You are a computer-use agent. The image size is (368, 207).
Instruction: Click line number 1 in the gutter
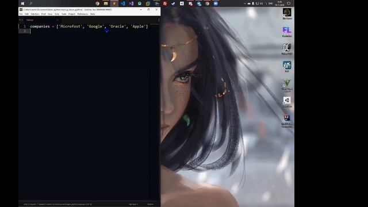point(25,26)
